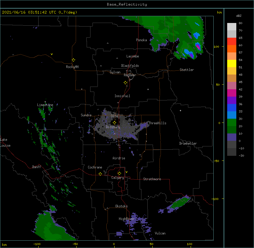Click the Sylvan town label
254x248 pixels.
point(115,72)
